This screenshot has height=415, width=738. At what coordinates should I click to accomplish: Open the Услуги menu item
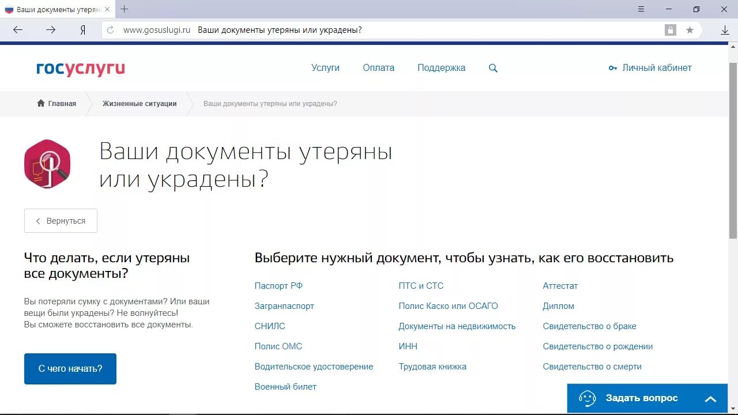(325, 68)
